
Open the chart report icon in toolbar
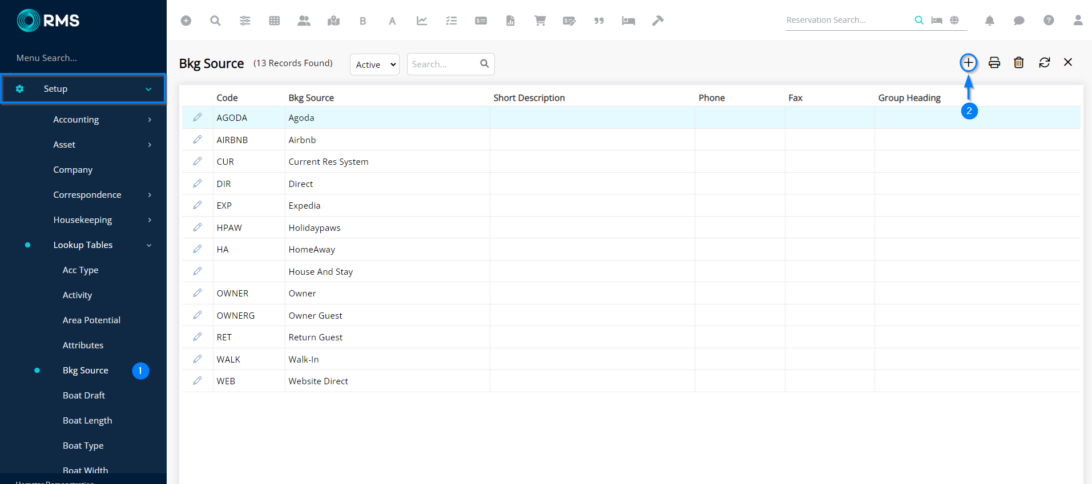tap(422, 21)
